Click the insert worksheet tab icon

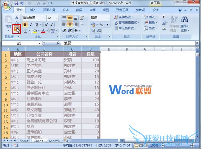66,141
